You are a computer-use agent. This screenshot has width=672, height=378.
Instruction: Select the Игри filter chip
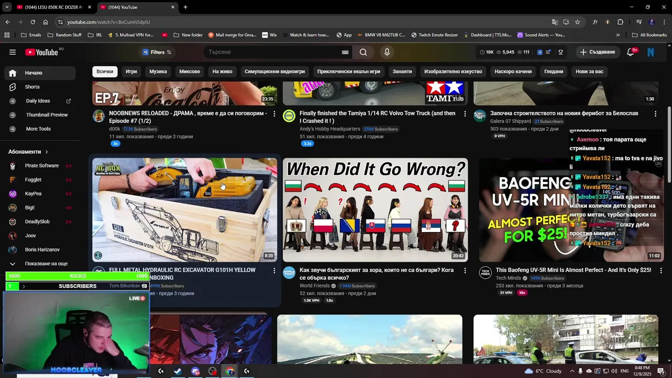click(x=131, y=71)
